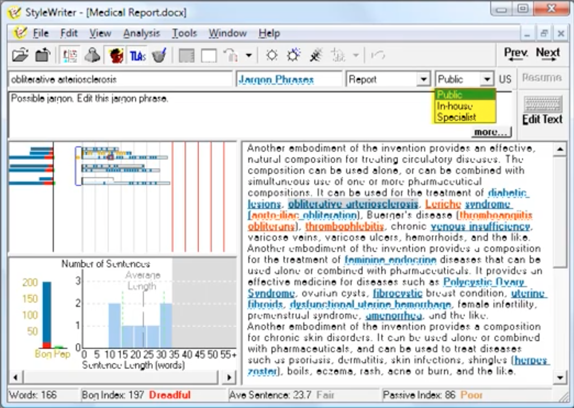The width and height of the screenshot is (574, 408).
Task: Select In-house in the audience list
Action: click(x=465, y=106)
